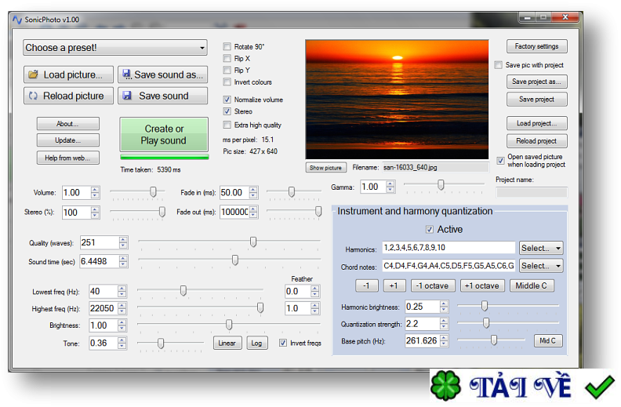Viewport: 621px width, 407px height.
Task: Click the sunset picture preview thumbnail
Action: pos(396,100)
